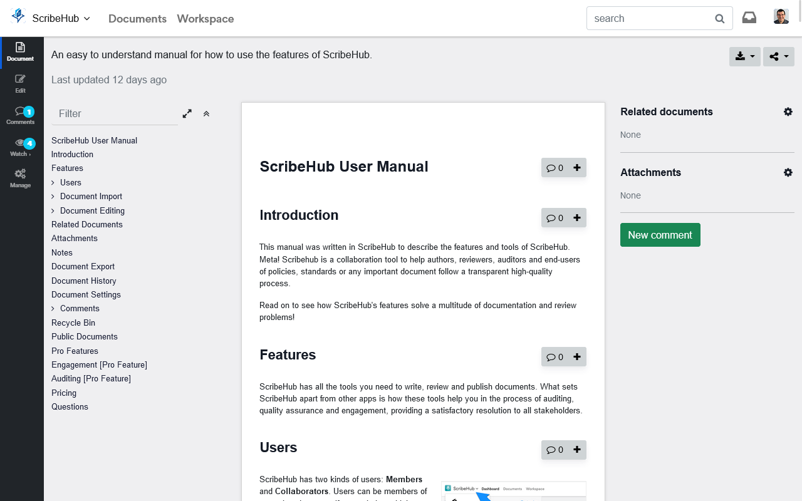
Task: Open Attachments in outline
Action: pos(75,238)
